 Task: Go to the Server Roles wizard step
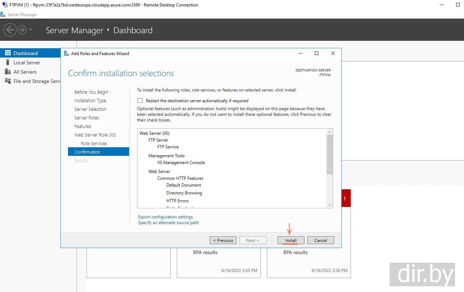click(87, 118)
